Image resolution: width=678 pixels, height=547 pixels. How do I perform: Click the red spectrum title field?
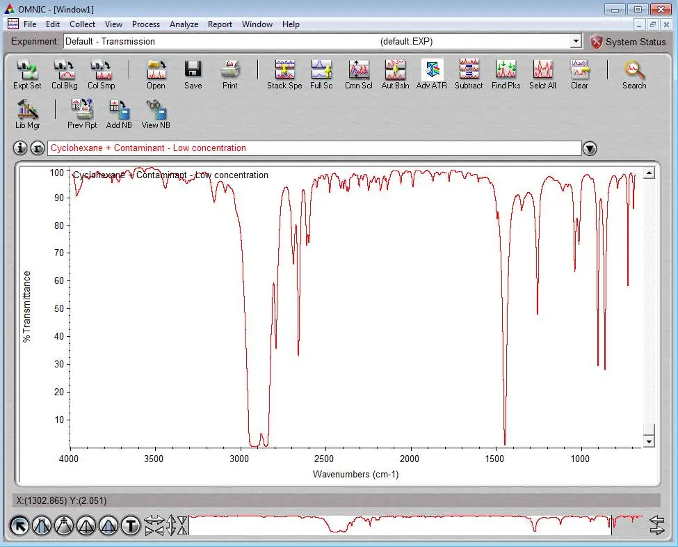coord(314,148)
